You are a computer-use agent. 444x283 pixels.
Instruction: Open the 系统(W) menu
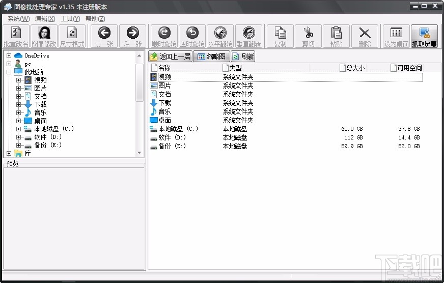18,19
